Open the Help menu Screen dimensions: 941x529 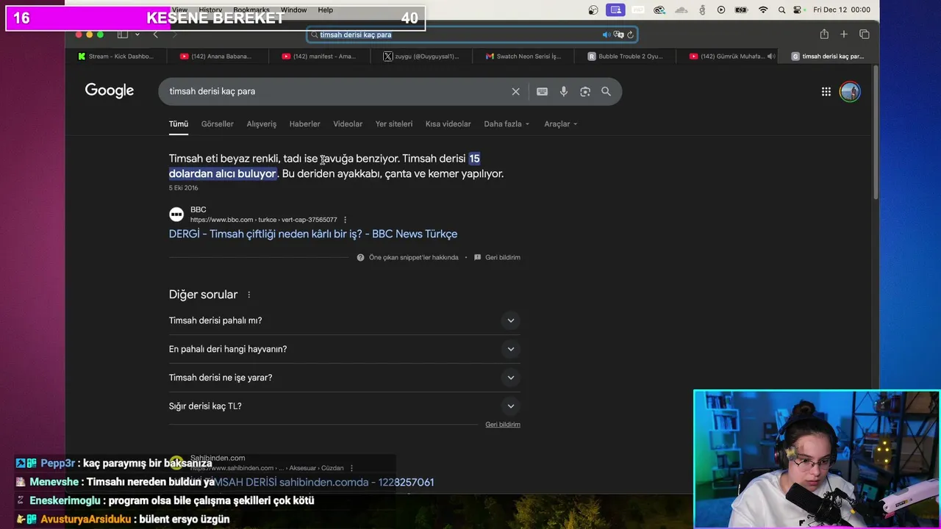click(x=325, y=10)
